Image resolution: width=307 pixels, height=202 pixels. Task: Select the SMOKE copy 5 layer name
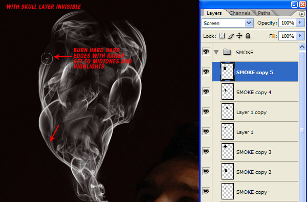254,73
